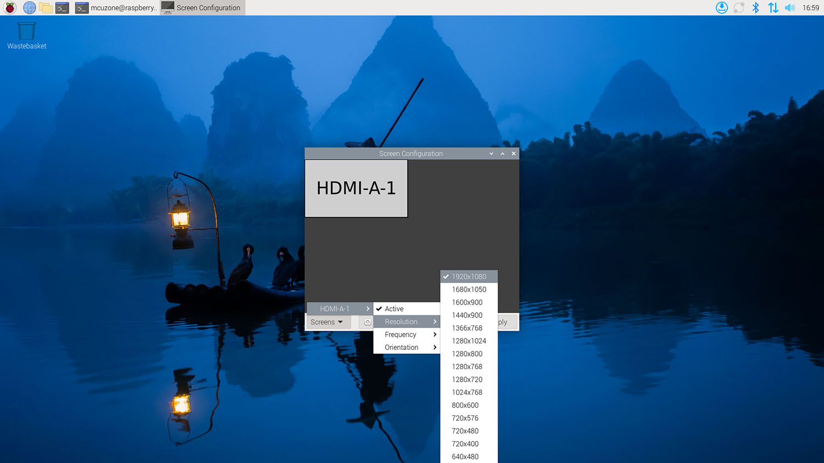824x463 pixels.
Task: Switch to mcuzone@raspberry terminal window
Action: pos(116,8)
